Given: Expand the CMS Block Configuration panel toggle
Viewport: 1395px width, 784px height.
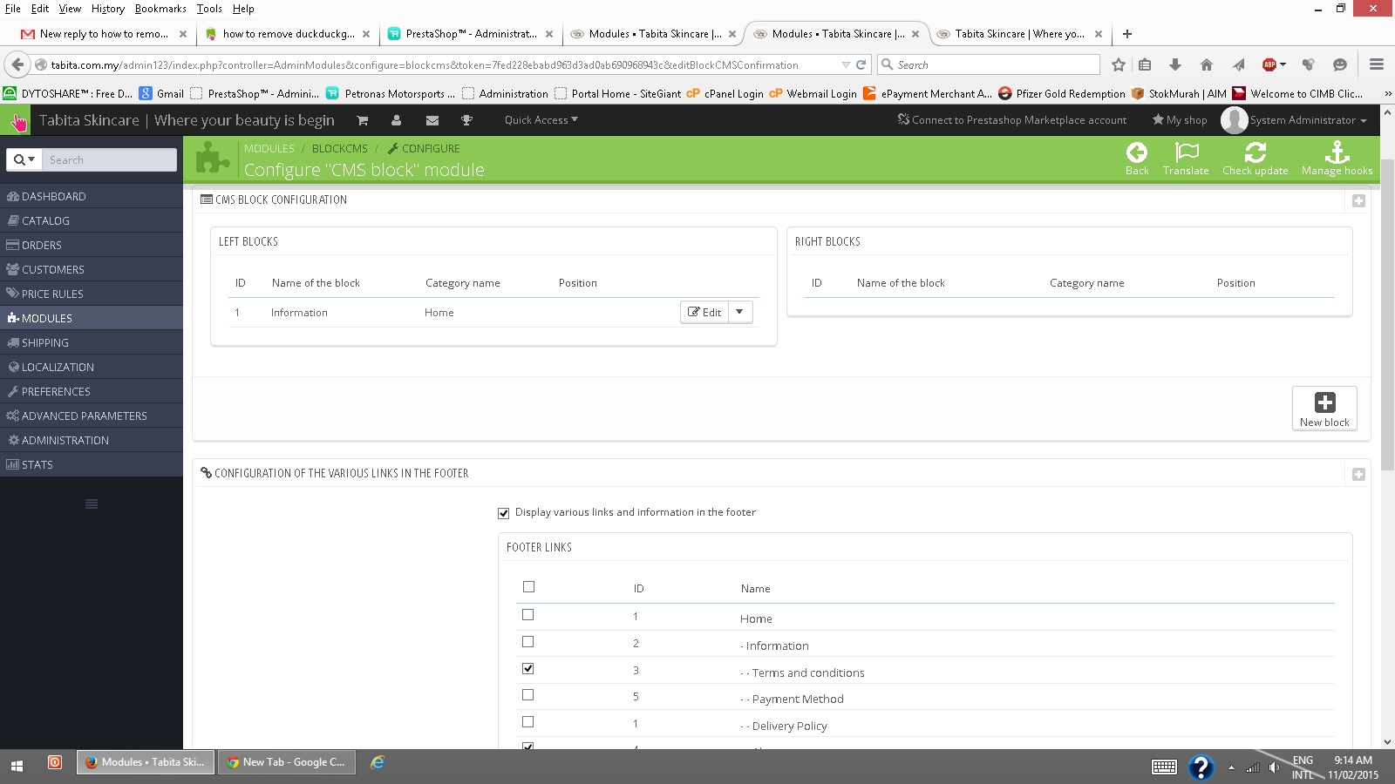Looking at the screenshot, I should 1358,200.
